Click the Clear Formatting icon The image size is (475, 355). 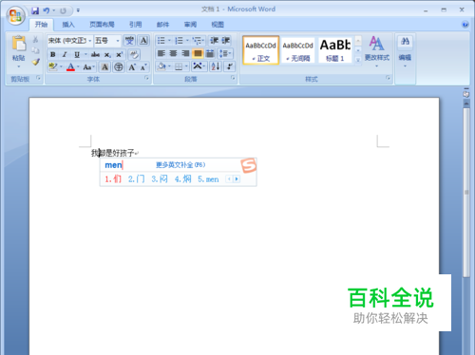click(x=134, y=54)
